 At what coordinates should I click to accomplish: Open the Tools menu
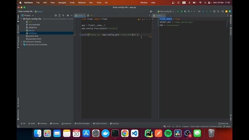tap(99, 3)
